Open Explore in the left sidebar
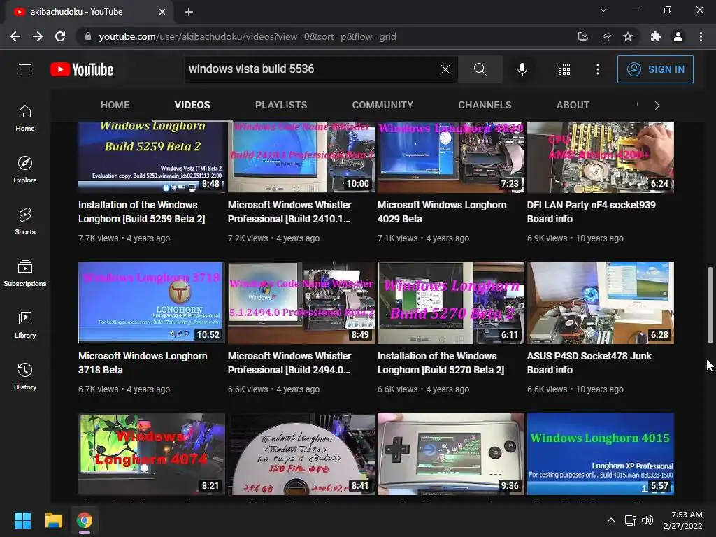Viewport: 716px width, 537px height. tap(25, 169)
